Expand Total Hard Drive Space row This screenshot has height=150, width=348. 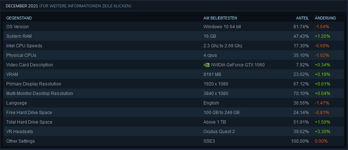[174, 122]
